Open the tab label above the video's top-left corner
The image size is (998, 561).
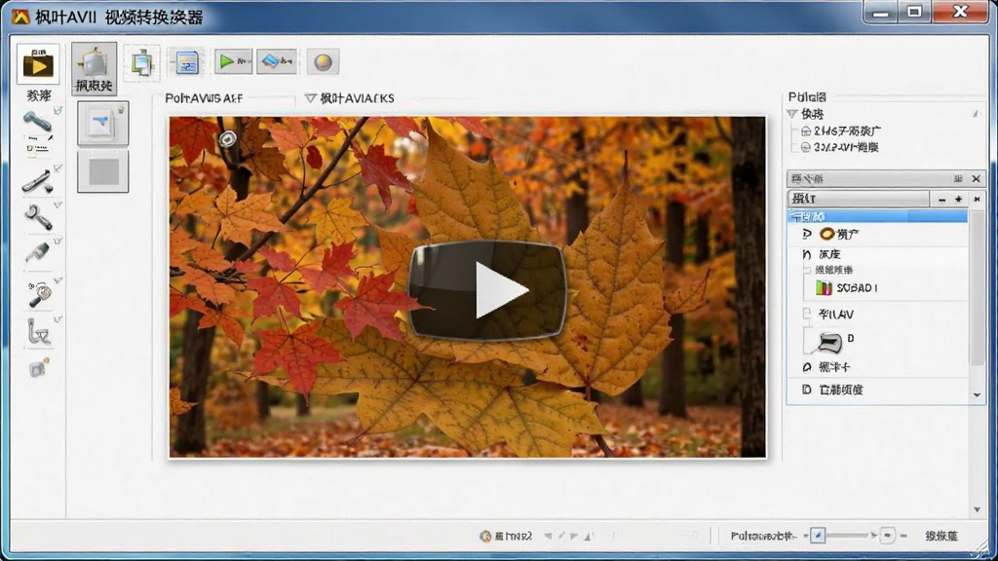pos(204,98)
